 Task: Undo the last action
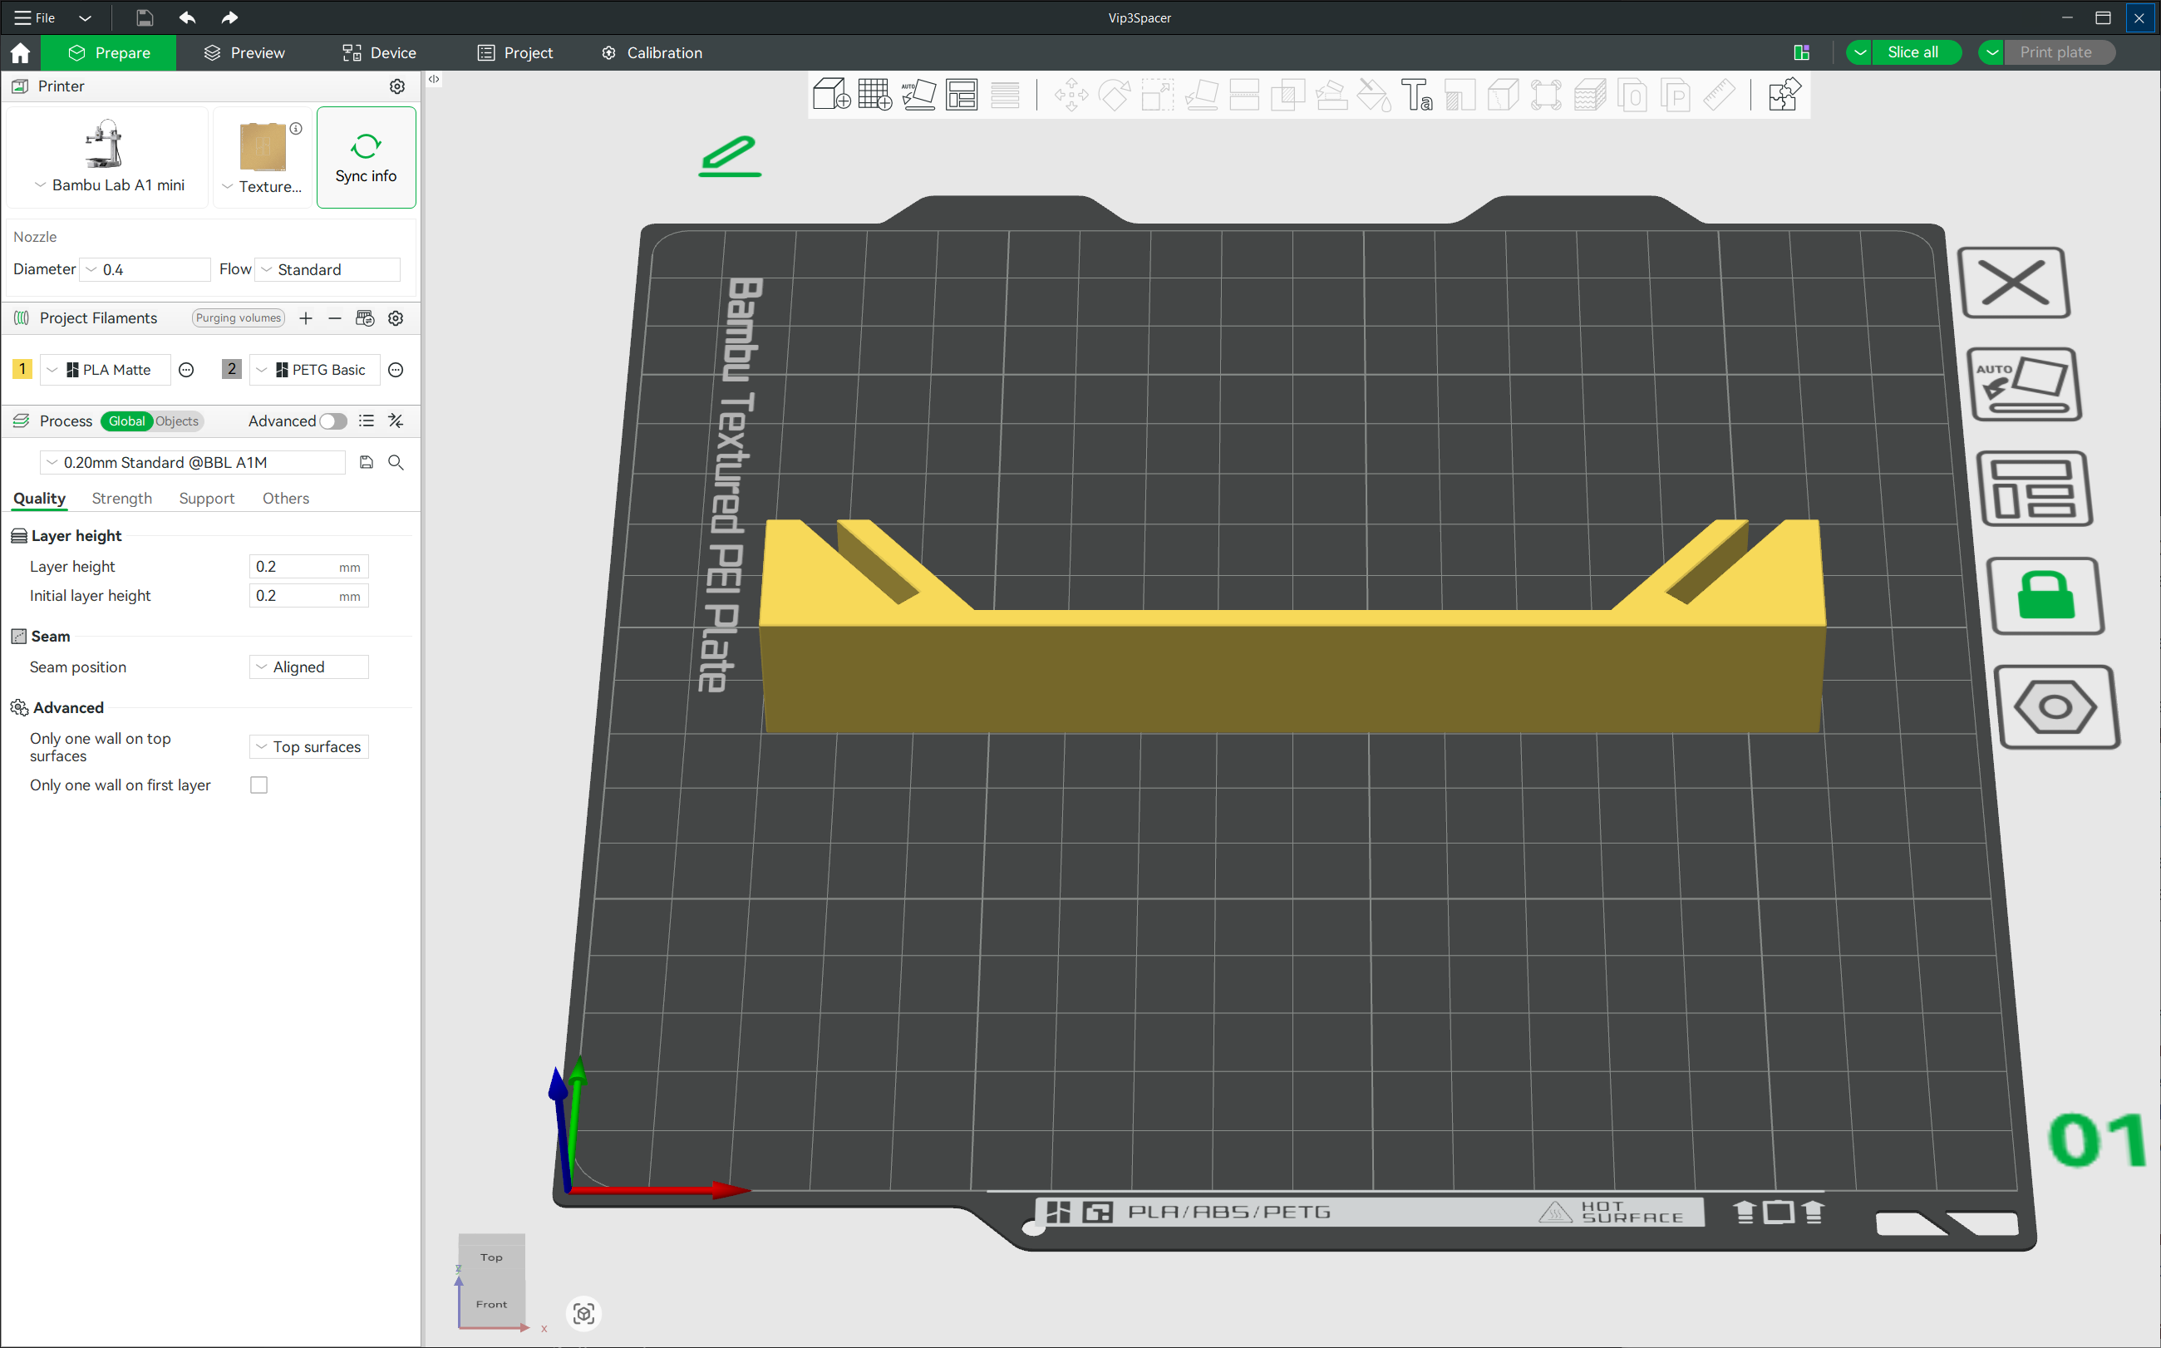coord(187,17)
